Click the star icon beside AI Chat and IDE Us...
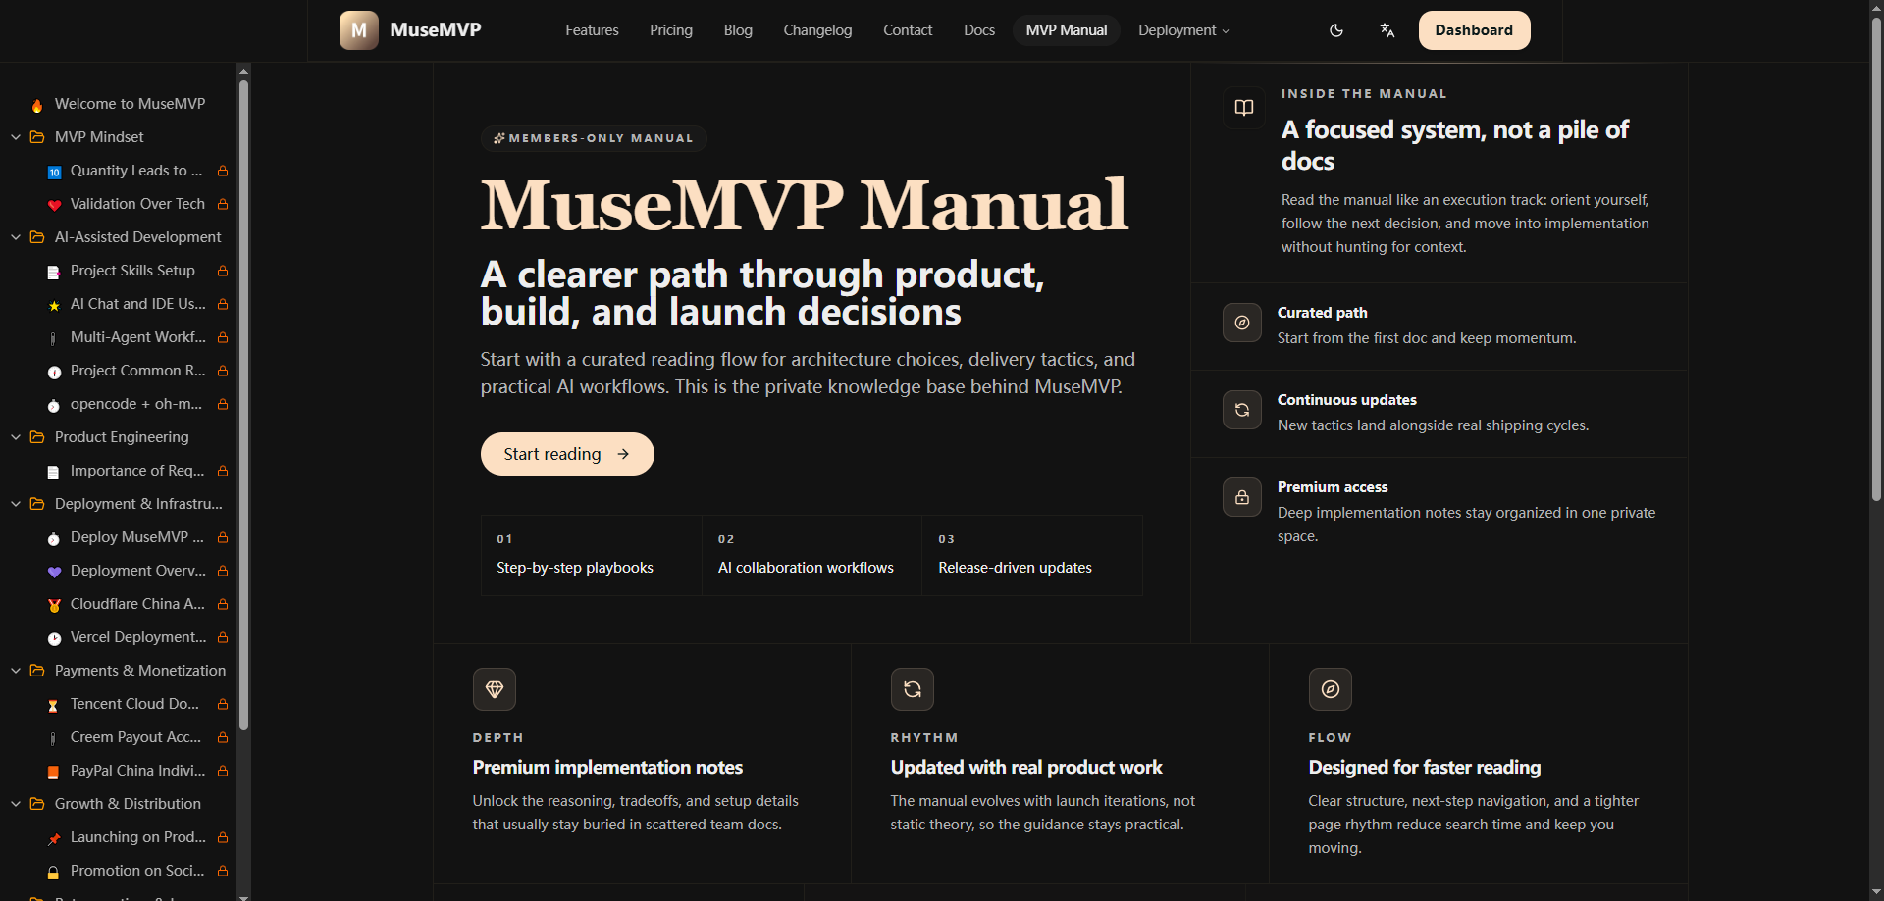This screenshot has height=901, width=1884. [x=53, y=306]
